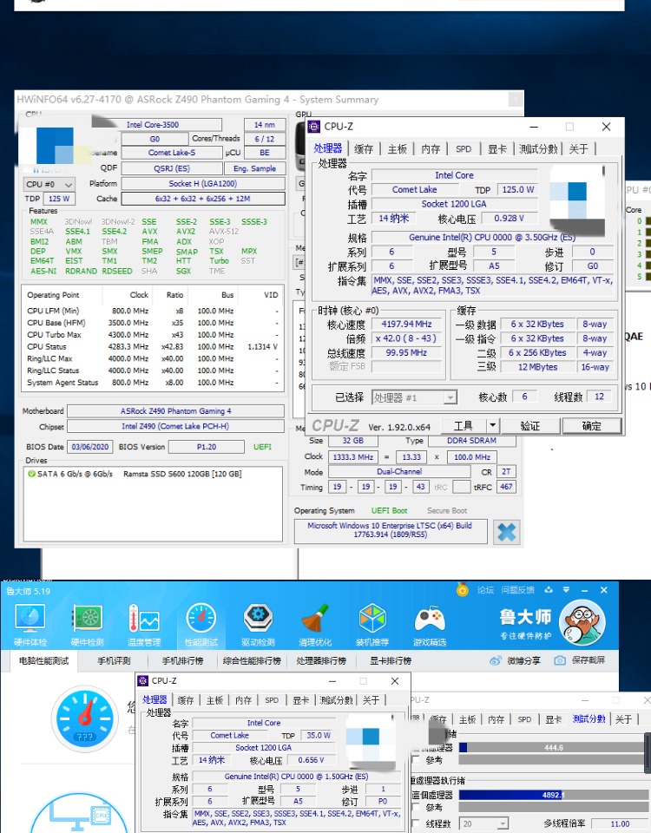
Task: Switch to 缓存 tab in lower CPU-Z 35W window
Action: 186,700
